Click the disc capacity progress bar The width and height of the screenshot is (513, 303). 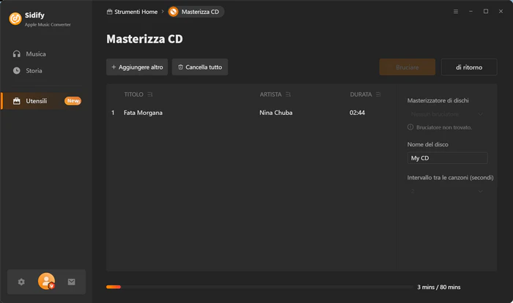[x=259, y=287]
